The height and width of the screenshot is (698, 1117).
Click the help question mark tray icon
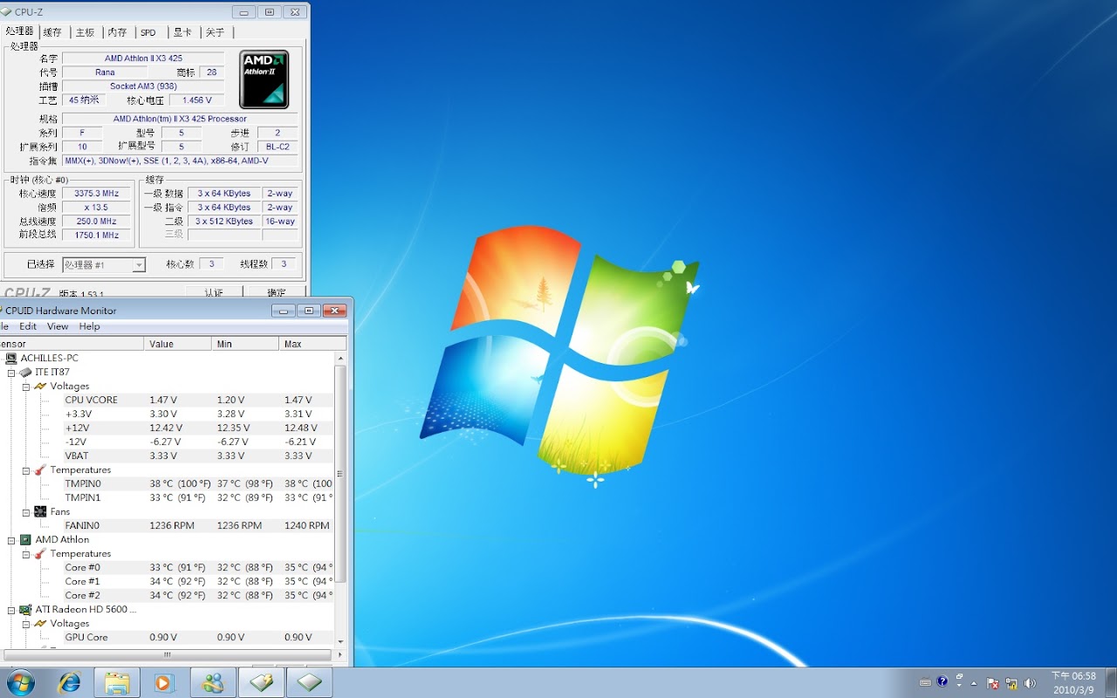point(942,681)
